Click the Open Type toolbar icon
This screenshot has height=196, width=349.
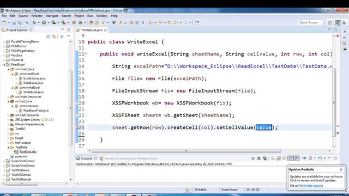point(91,22)
